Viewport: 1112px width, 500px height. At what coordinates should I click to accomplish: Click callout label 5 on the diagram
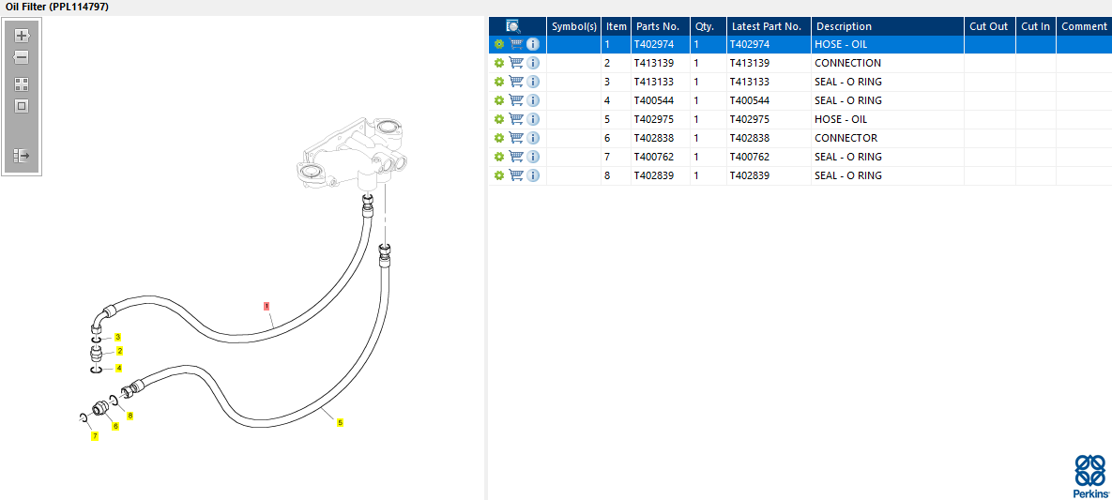click(x=340, y=422)
